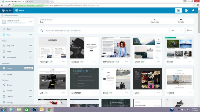Open the Entrepreneur theme options ellipsis
Viewport: 200px width, 112px height.
click(x=127, y=62)
